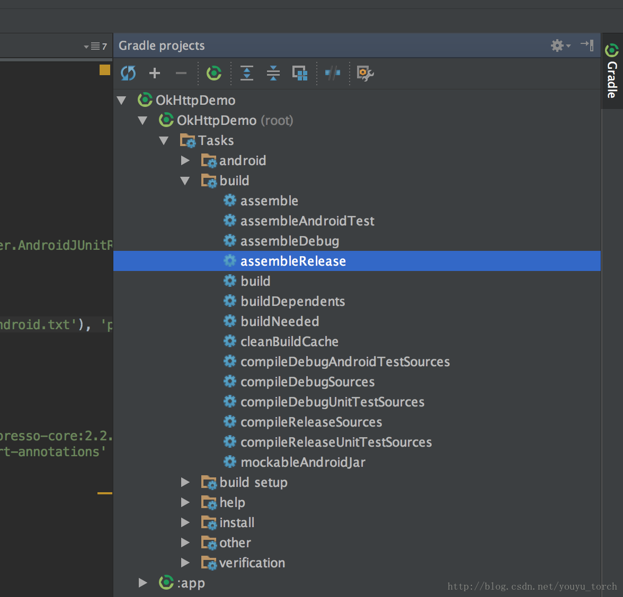Viewport: 623px width, 597px height.
Task: Click gear icon beside mockableAndroidJar
Action: tap(230, 462)
